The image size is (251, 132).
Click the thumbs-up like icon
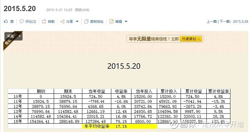click(6, 21)
